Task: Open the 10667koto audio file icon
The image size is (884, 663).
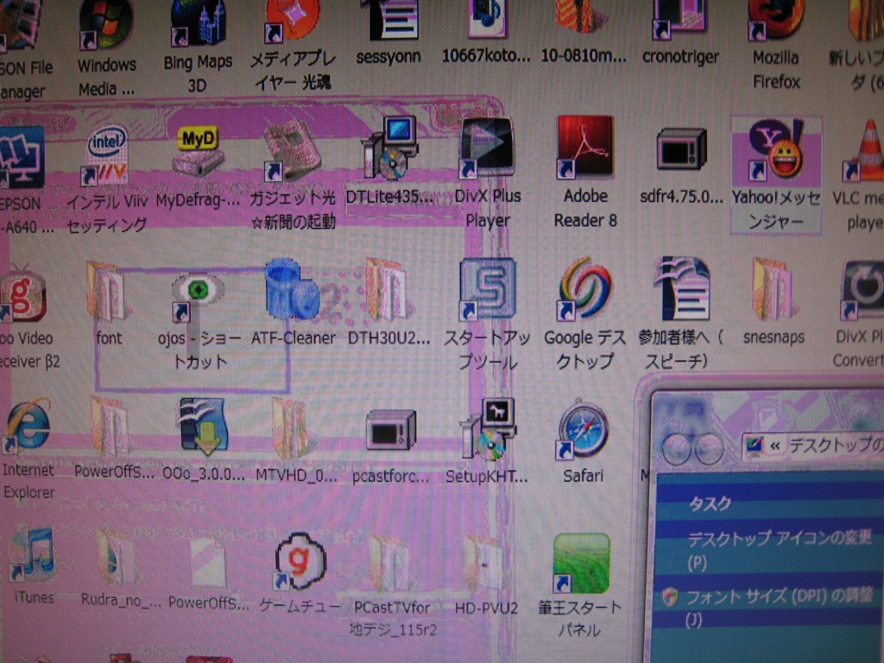Action: click(487, 19)
